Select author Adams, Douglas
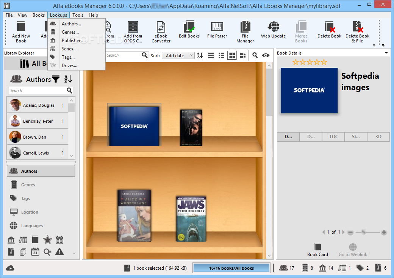 click(38, 105)
